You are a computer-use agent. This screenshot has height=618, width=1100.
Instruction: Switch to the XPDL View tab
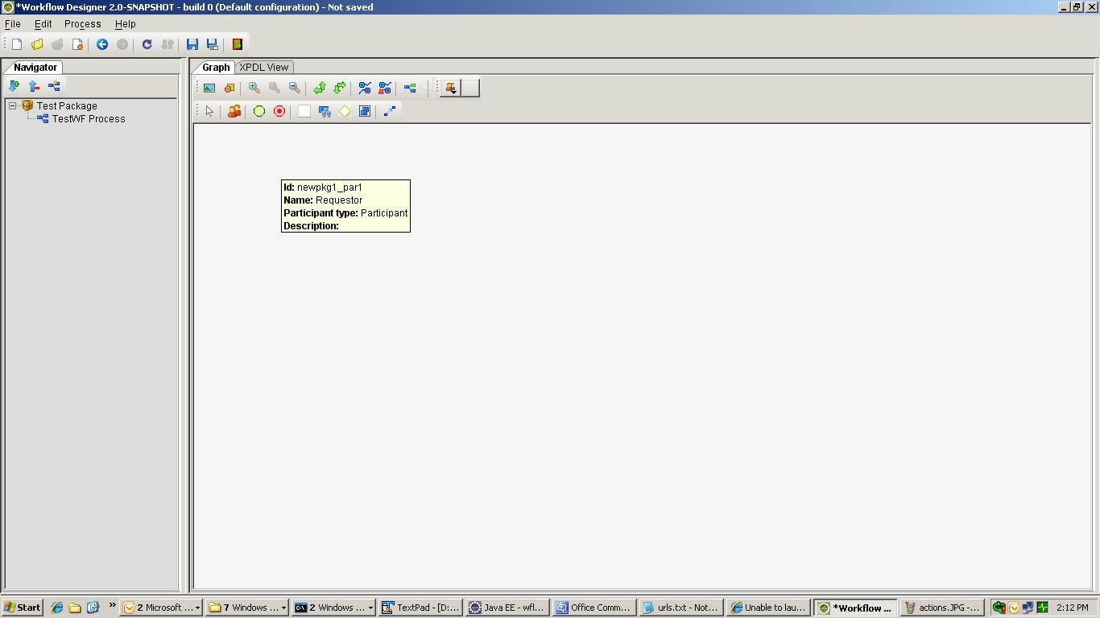(264, 67)
